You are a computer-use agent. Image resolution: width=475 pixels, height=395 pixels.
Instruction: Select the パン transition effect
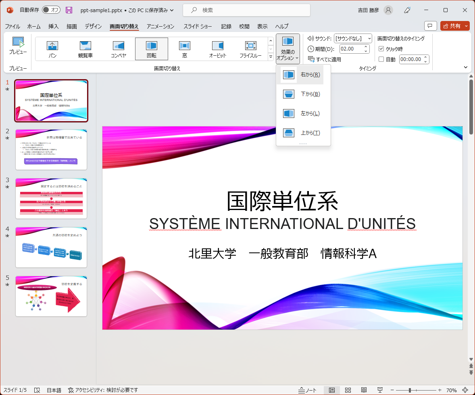53,48
